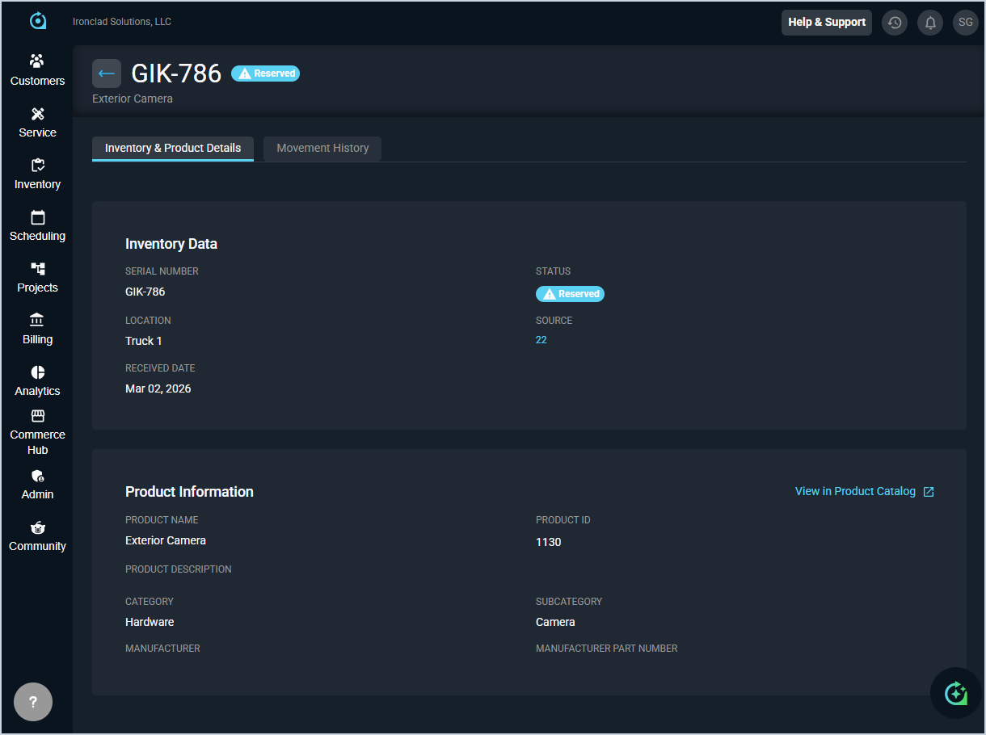Screen dimensions: 986x735
Task: Click the Hardware category value
Action: [150, 622]
